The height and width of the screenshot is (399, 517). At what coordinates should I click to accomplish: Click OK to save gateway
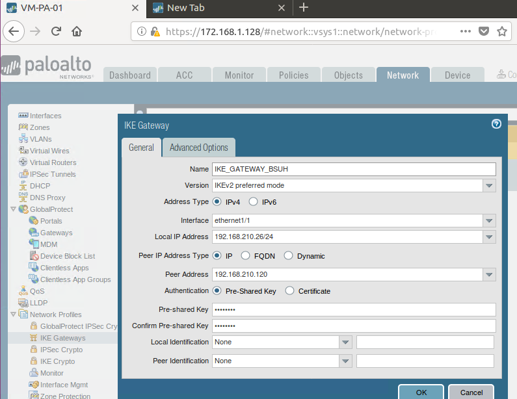coord(421,392)
